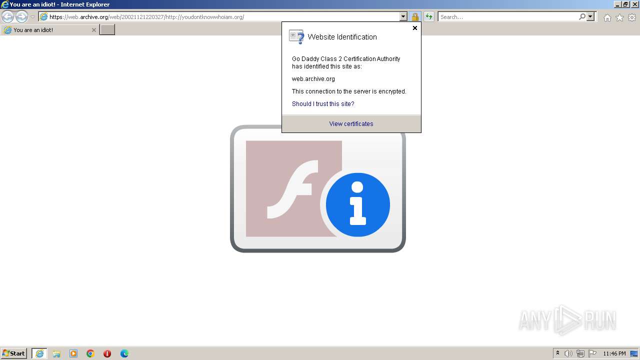640x360 pixels.
Task: Click the network tray icon
Action: (x=580, y=353)
